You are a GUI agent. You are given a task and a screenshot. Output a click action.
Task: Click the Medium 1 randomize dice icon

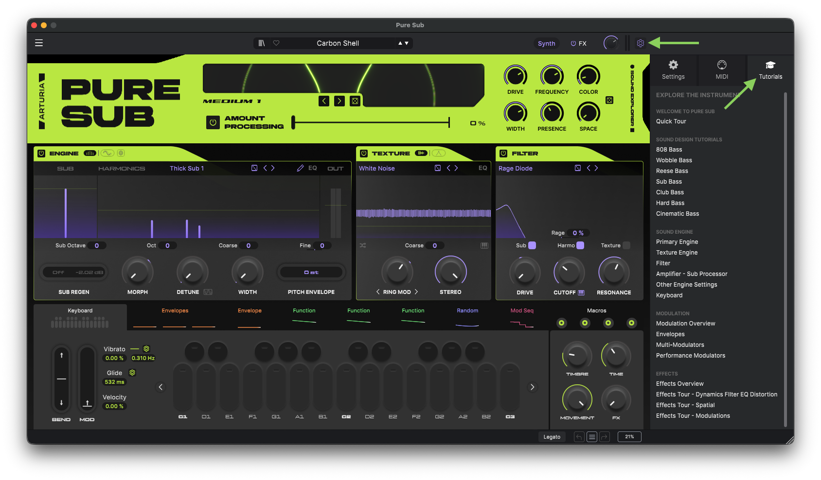tap(355, 101)
